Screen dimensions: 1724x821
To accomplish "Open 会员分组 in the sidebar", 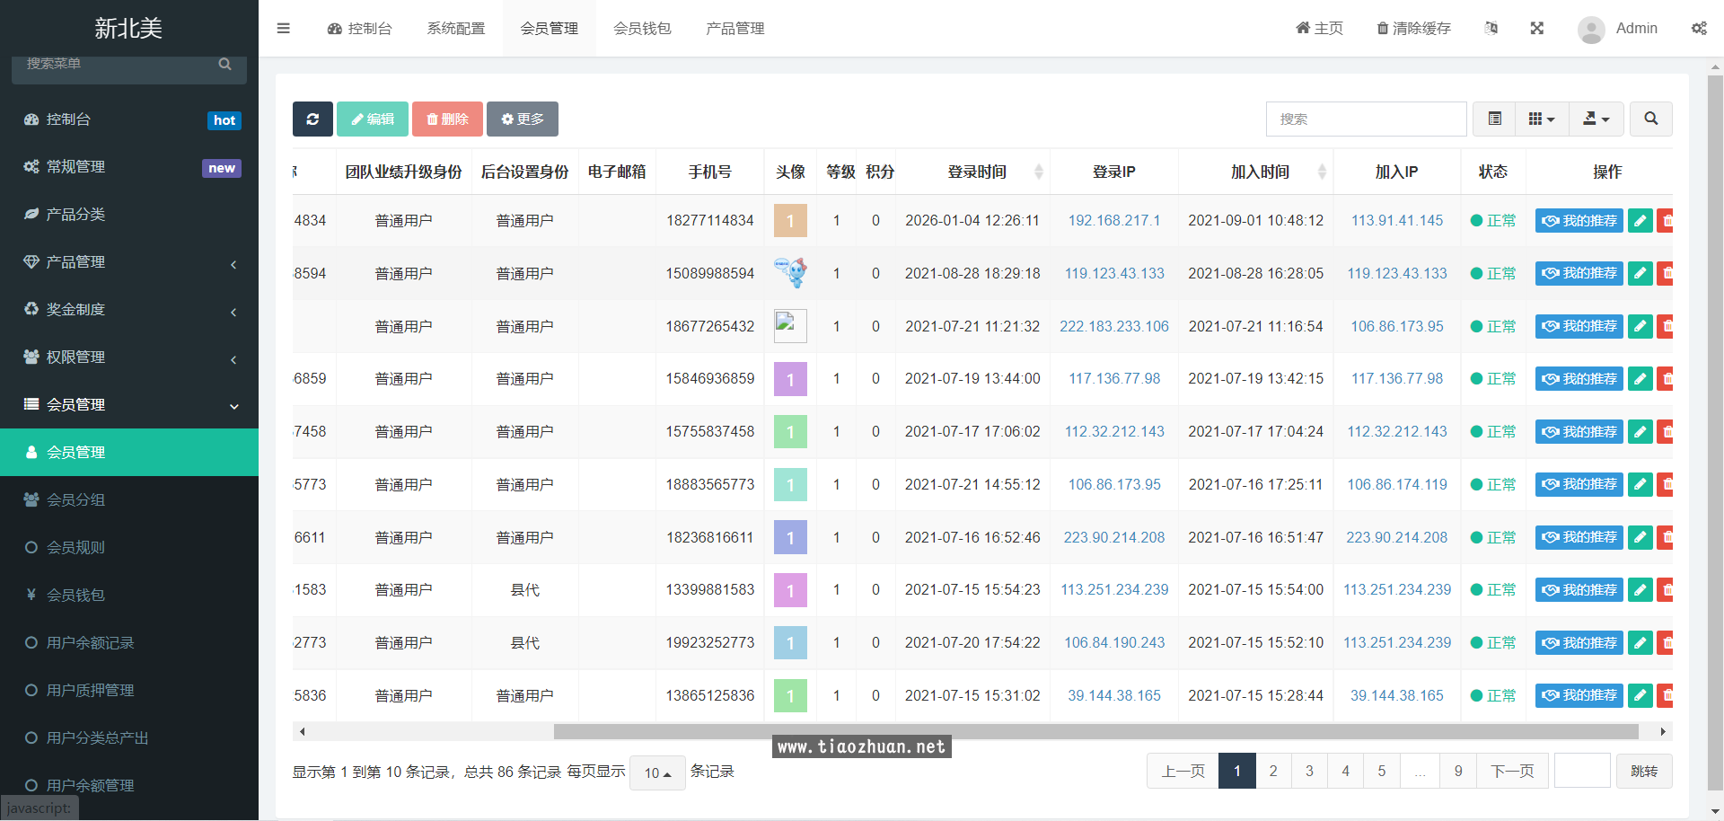I will click(75, 499).
